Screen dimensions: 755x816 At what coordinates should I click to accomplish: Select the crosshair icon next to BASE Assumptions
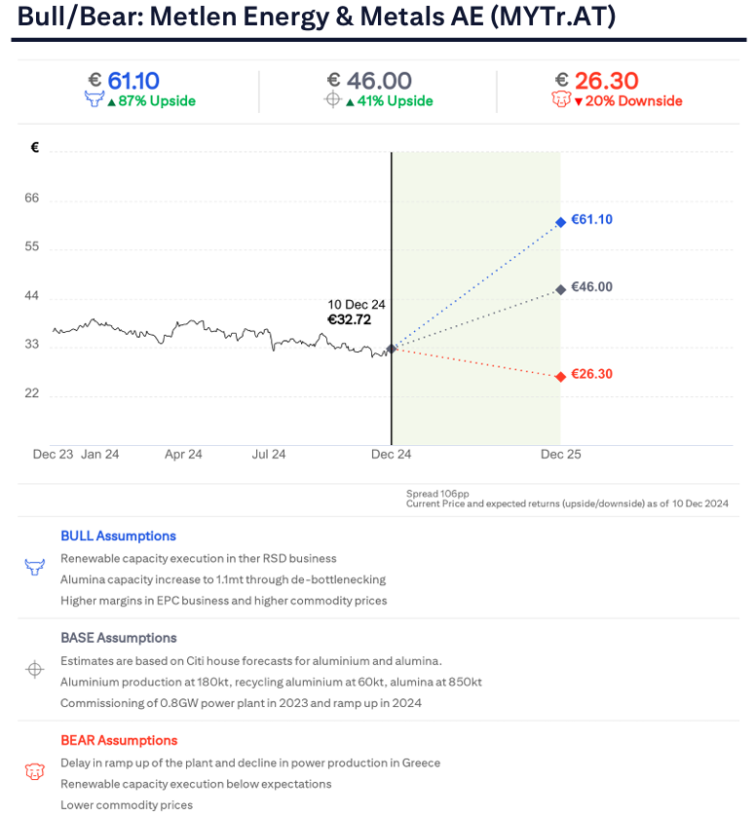tap(35, 669)
